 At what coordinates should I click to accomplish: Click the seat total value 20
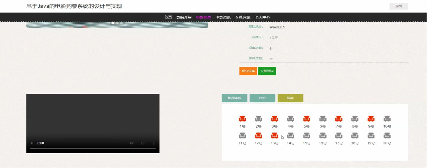tap(271, 59)
